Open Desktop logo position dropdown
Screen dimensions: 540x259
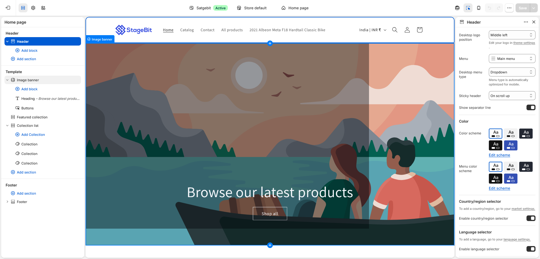coord(512,35)
